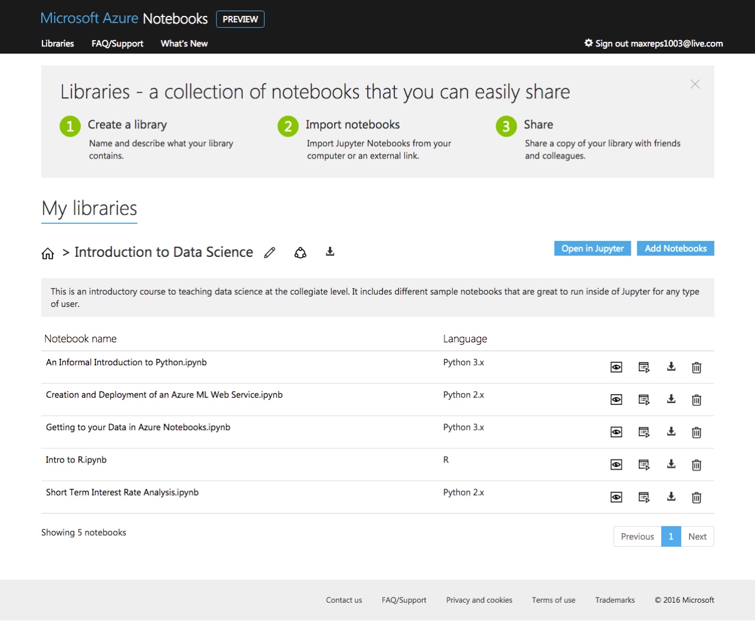The width and height of the screenshot is (755, 621).
Task: Click the Language column header
Action: 465,339
